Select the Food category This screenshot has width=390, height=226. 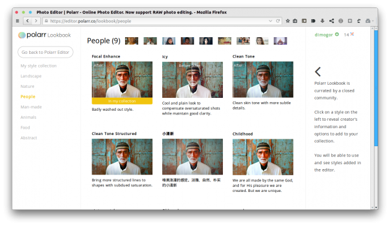click(x=25, y=128)
